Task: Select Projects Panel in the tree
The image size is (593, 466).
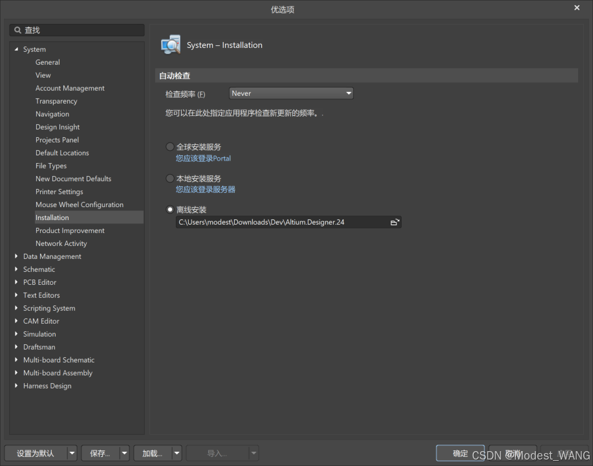Action: coord(57,140)
